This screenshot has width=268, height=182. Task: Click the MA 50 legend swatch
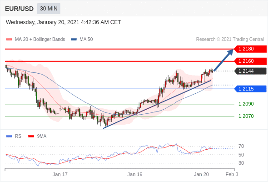coord(74,40)
